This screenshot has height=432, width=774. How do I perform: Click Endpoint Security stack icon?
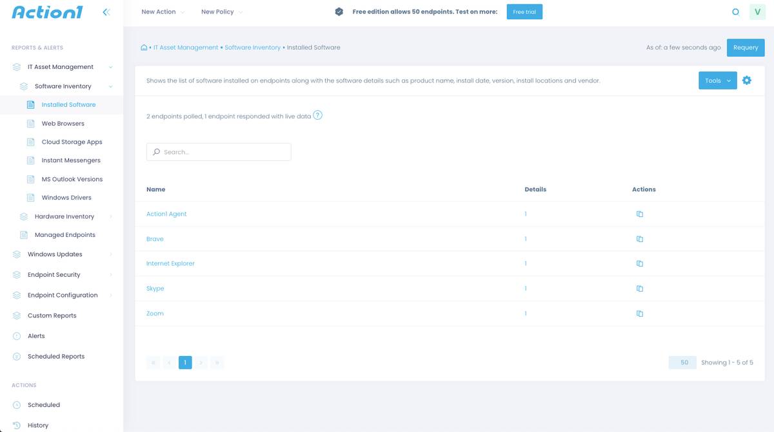pos(17,275)
